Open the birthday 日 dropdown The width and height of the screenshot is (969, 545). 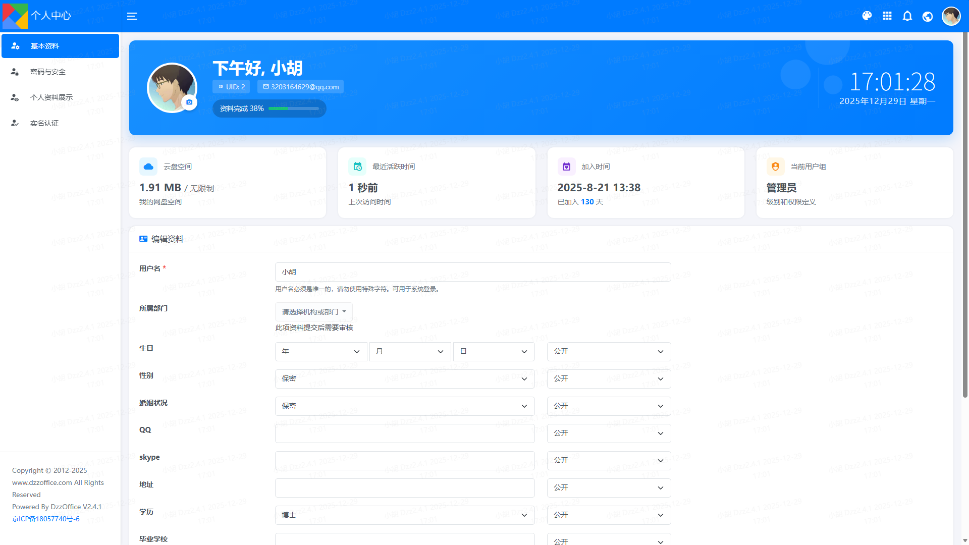494,352
